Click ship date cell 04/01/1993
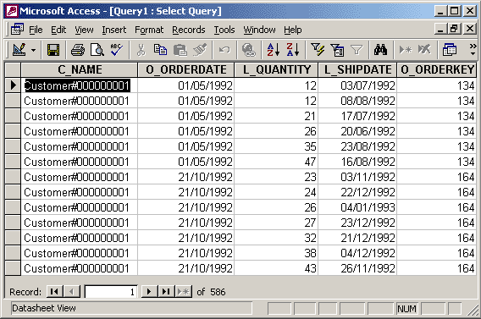481x319 pixels. (x=357, y=207)
